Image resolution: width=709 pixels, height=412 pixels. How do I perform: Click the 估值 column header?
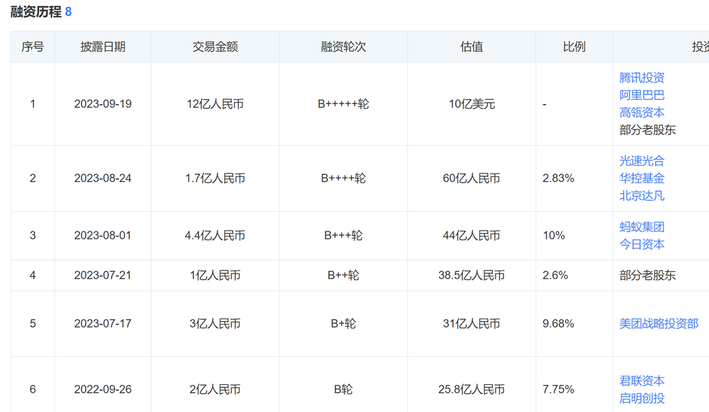471,47
